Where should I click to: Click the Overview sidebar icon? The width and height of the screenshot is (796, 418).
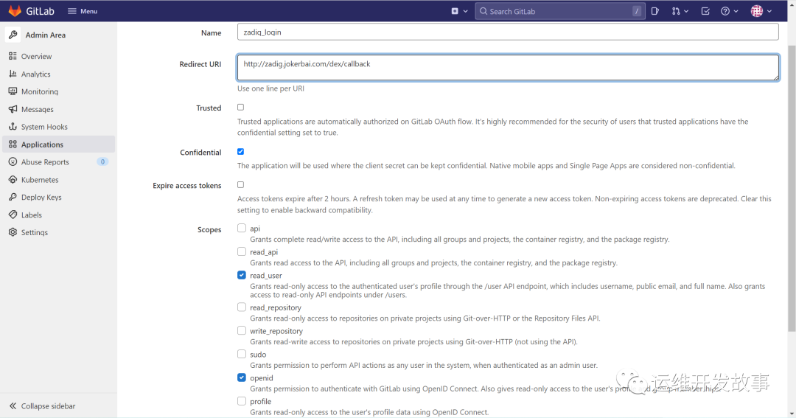point(13,56)
